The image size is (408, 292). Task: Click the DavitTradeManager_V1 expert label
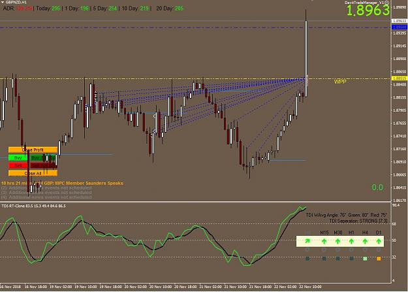364,3
